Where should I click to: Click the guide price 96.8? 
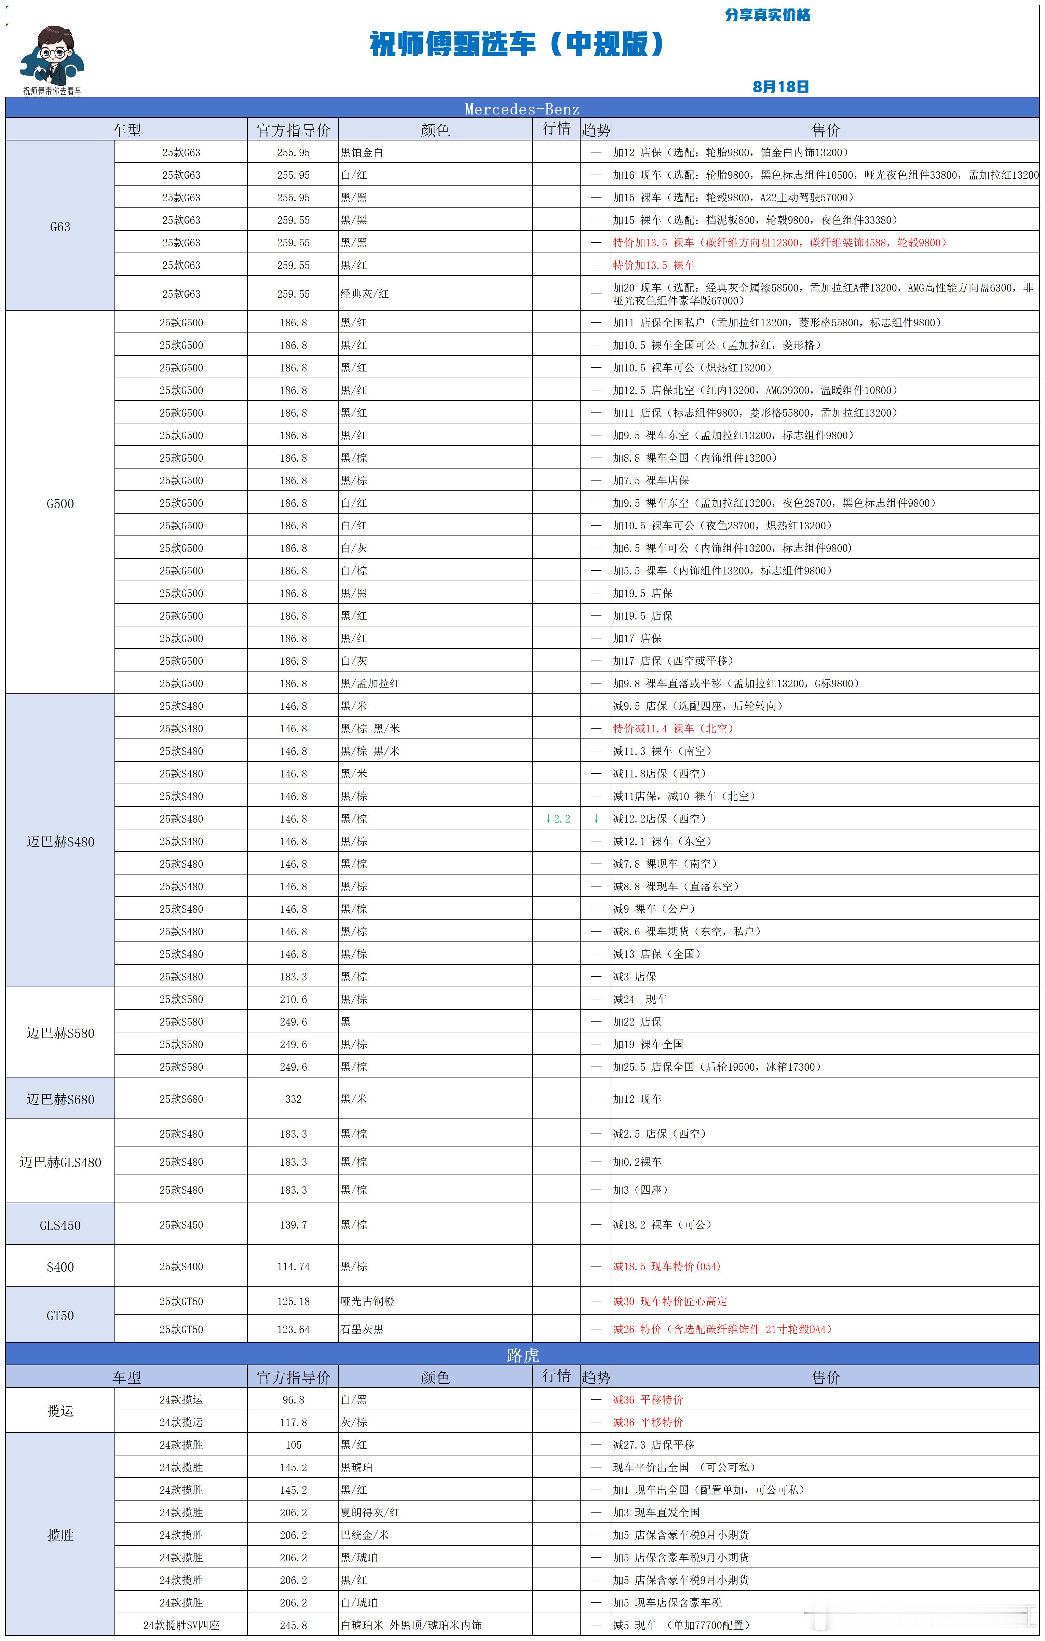[293, 1399]
